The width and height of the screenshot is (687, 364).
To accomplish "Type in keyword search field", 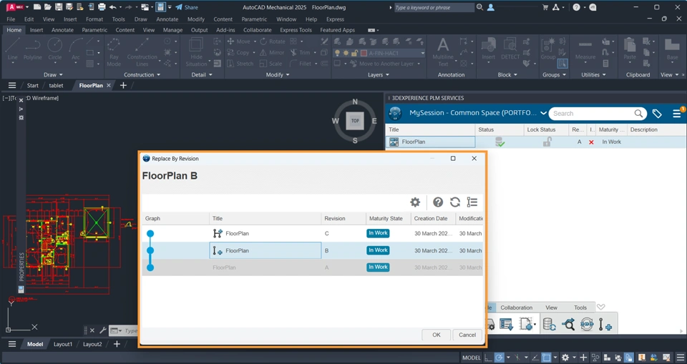I will (434, 7).
